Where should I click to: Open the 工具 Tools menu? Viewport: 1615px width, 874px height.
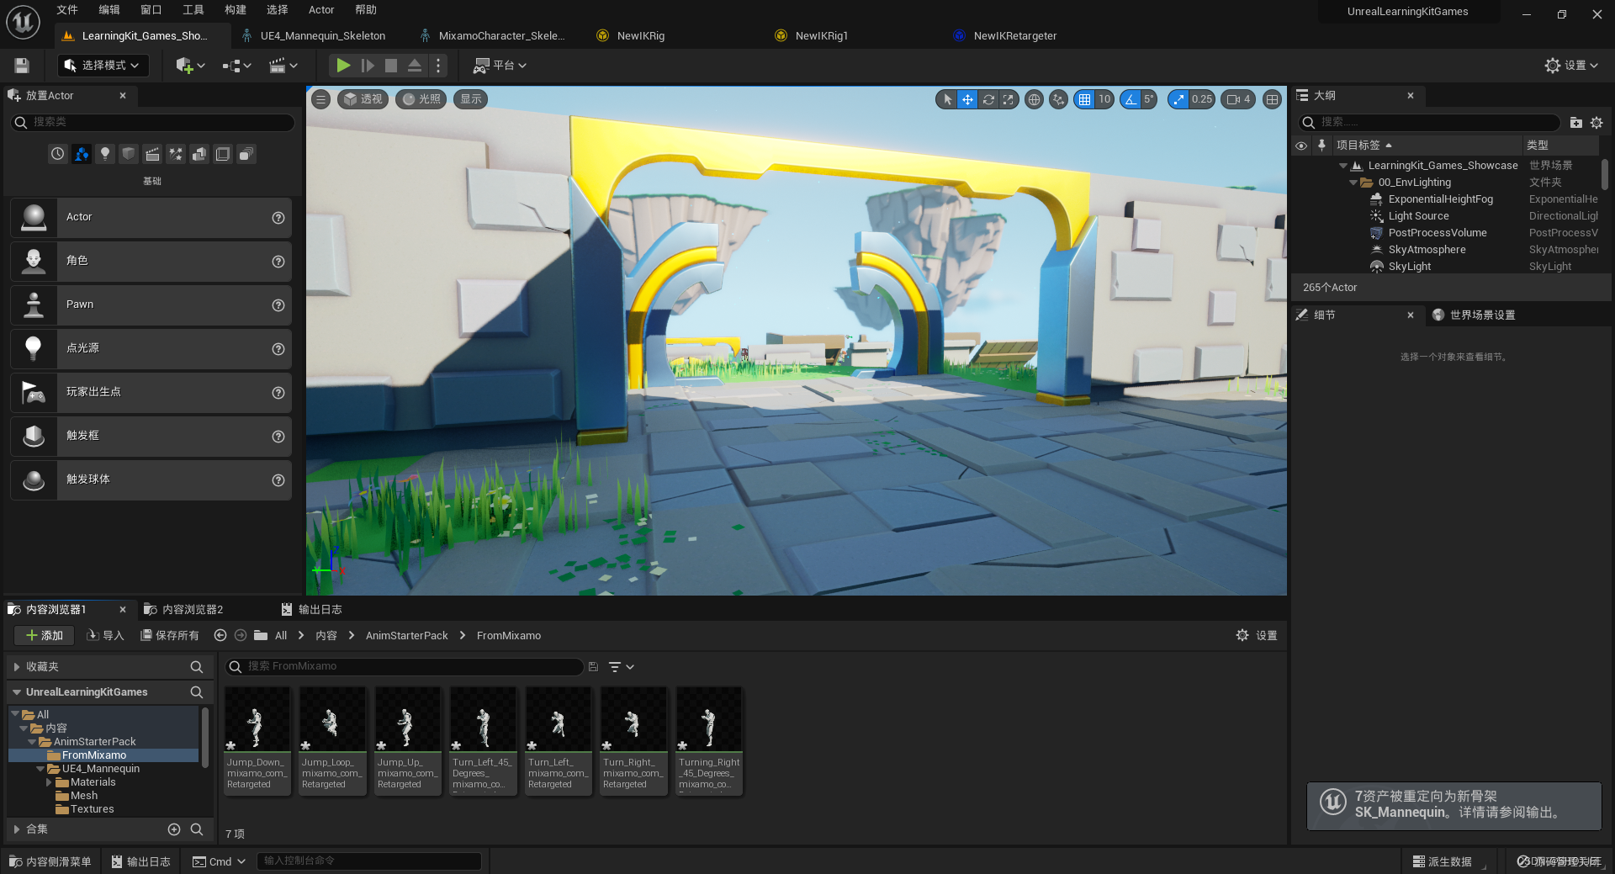[x=193, y=10]
